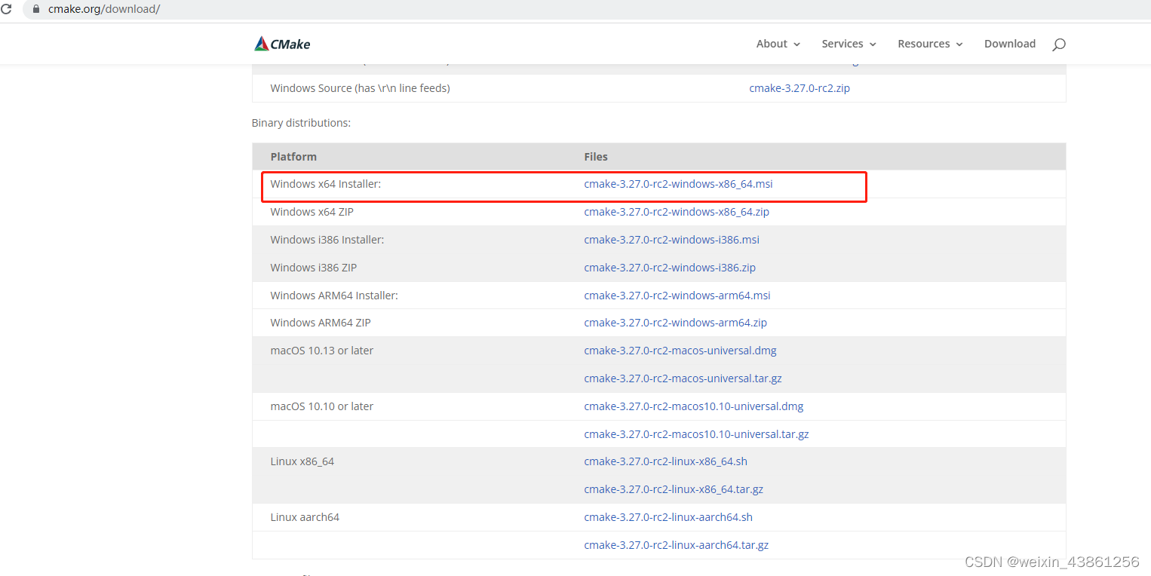Download cmake-3.27.0-rc2-windows-i386.zip
Image resolution: width=1151 pixels, height=576 pixels.
point(670,268)
